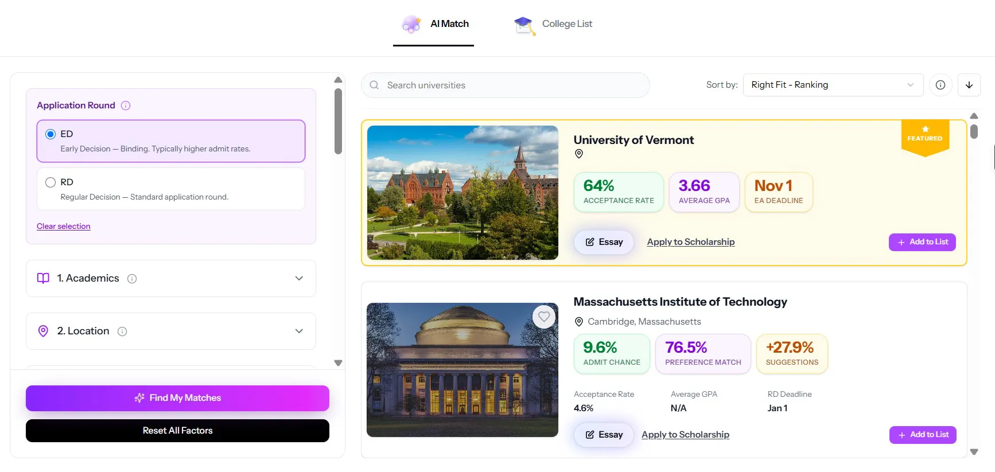Click filter panel scrollbar thumb
Viewport: 995px width, 472px height.
point(338,121)
